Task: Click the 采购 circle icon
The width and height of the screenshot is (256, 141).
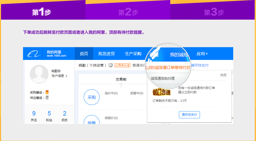Action: click(x=91, y=97)
